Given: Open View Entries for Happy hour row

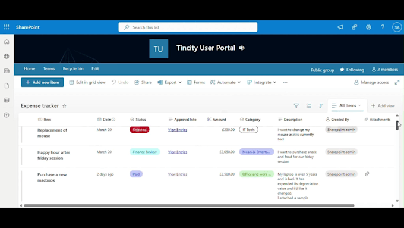Looking at the screenshot, I should [x=178, y=152].
